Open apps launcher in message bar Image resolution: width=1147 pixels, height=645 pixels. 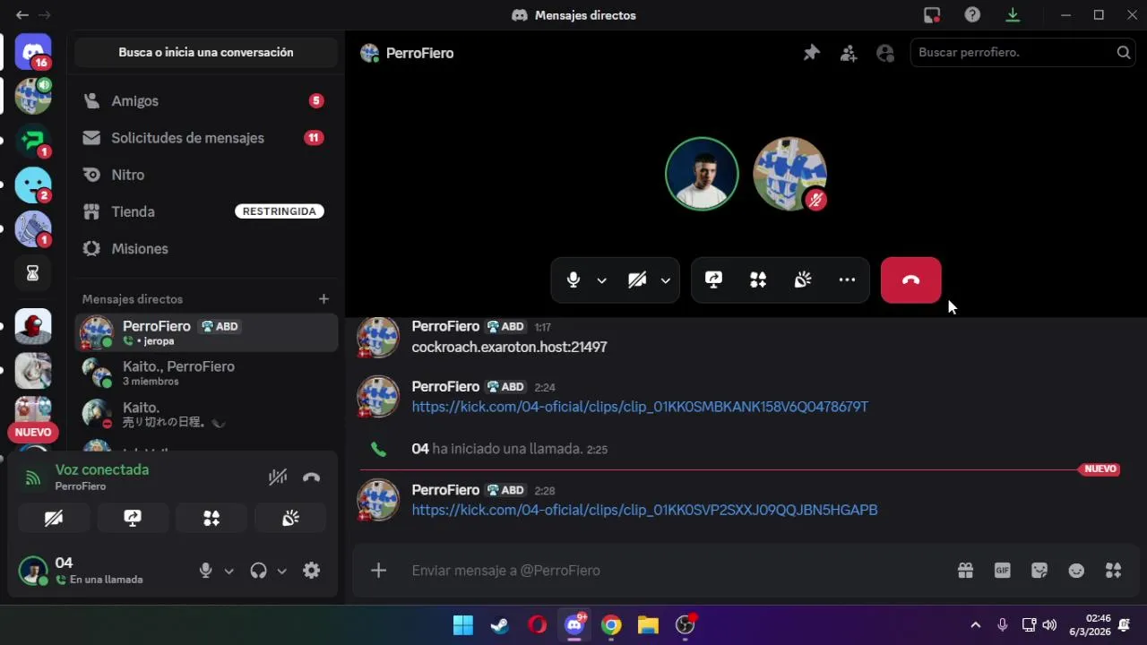[1114, 571]
